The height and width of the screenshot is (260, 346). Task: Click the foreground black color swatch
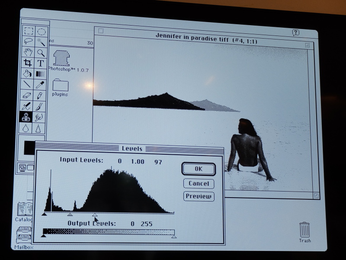click(29, 148)
